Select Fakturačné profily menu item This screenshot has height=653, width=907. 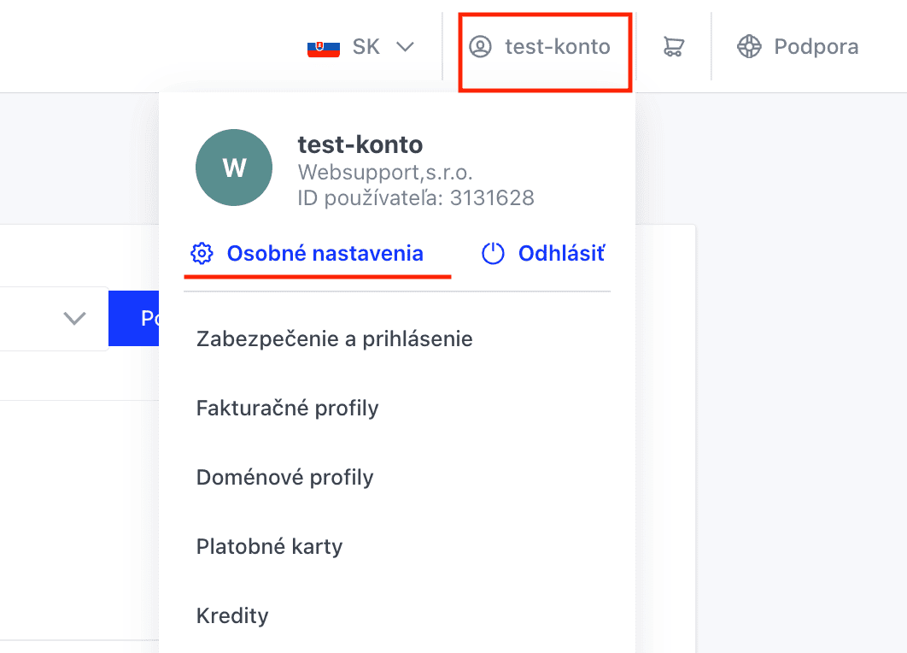click(x=288, y=409)
